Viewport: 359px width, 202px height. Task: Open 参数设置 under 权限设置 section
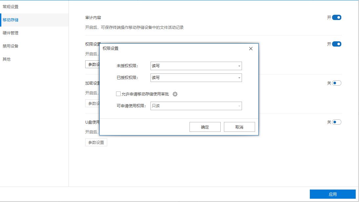tap(92, 64)
